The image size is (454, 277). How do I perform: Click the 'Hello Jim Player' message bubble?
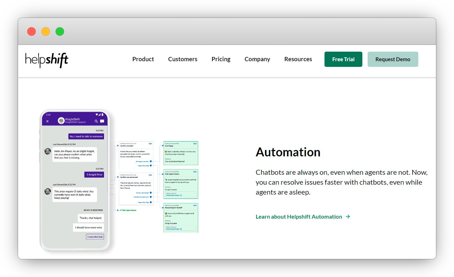(75, 155)
